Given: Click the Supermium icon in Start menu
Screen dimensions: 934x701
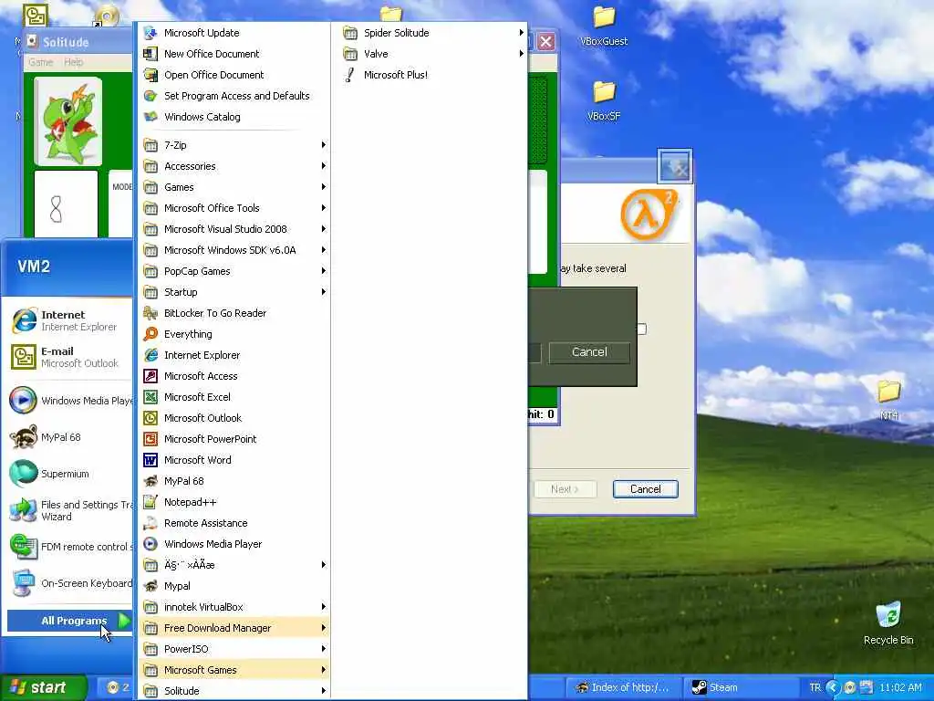Looking at the screenshot, I should (x=24, y=474).
